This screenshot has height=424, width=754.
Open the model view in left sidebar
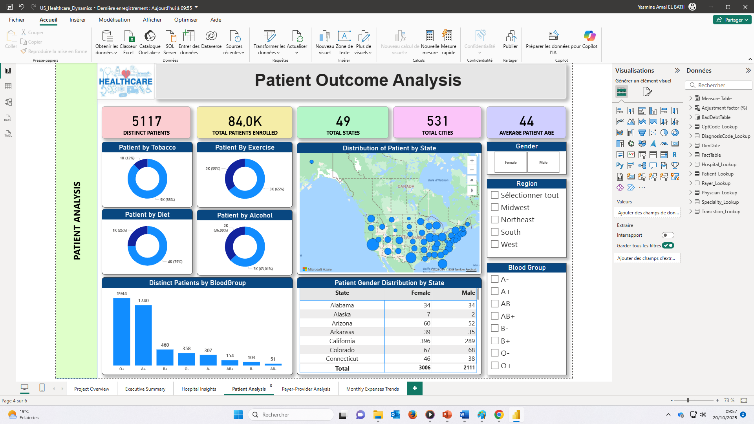pos(8,102)
